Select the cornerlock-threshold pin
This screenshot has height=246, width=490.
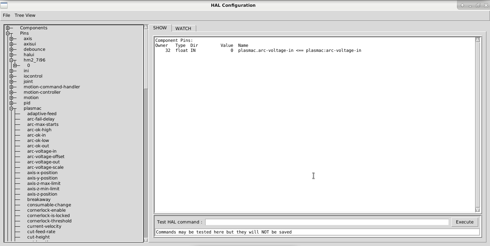(49, 221)
